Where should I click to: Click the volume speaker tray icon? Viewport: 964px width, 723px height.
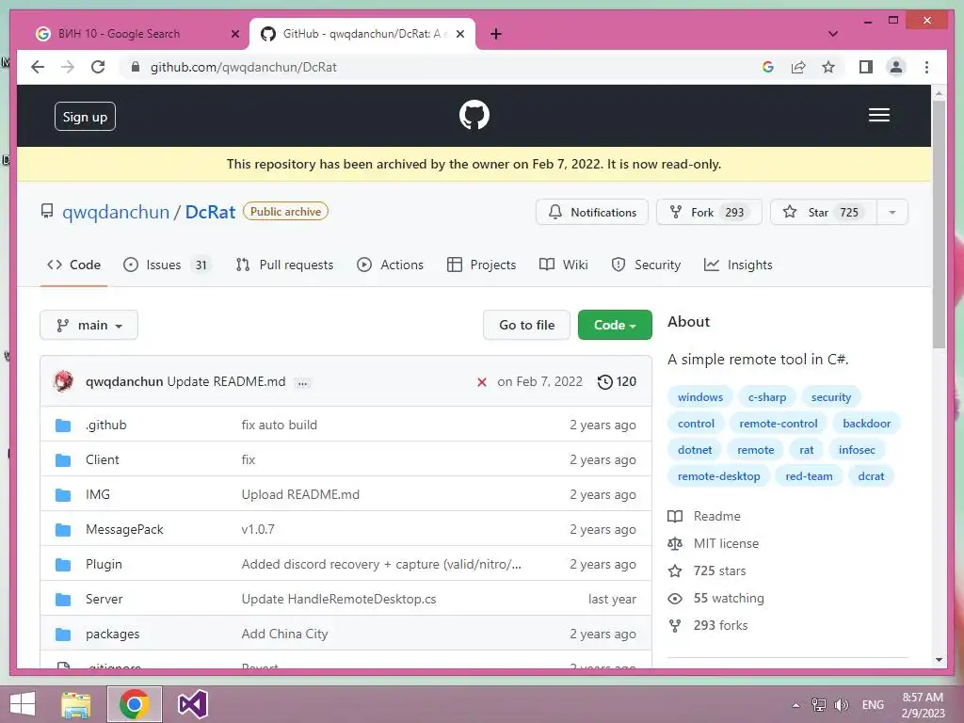(841, 704)
